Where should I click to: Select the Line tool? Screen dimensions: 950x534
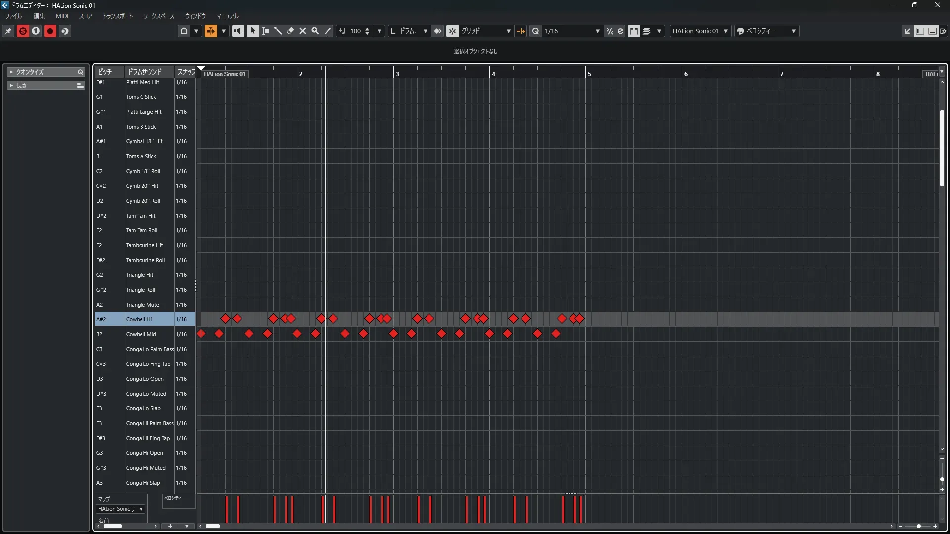(328, 31)
